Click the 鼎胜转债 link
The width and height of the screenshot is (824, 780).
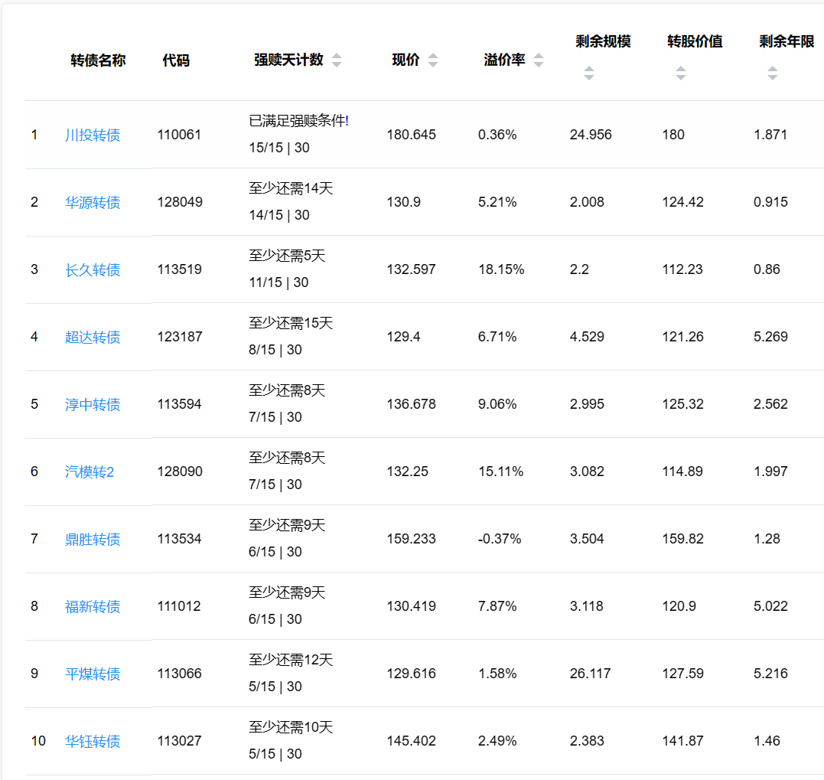pyautogui.click(x=93, y=540)
